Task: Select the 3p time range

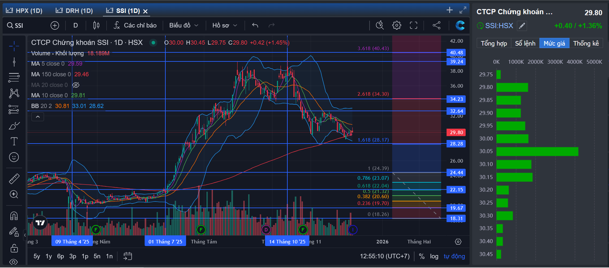Action: [73, 256]
